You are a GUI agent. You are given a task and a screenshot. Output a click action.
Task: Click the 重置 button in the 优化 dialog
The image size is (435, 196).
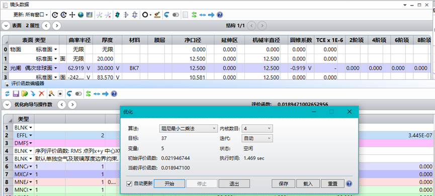click(x=332, y=183)
